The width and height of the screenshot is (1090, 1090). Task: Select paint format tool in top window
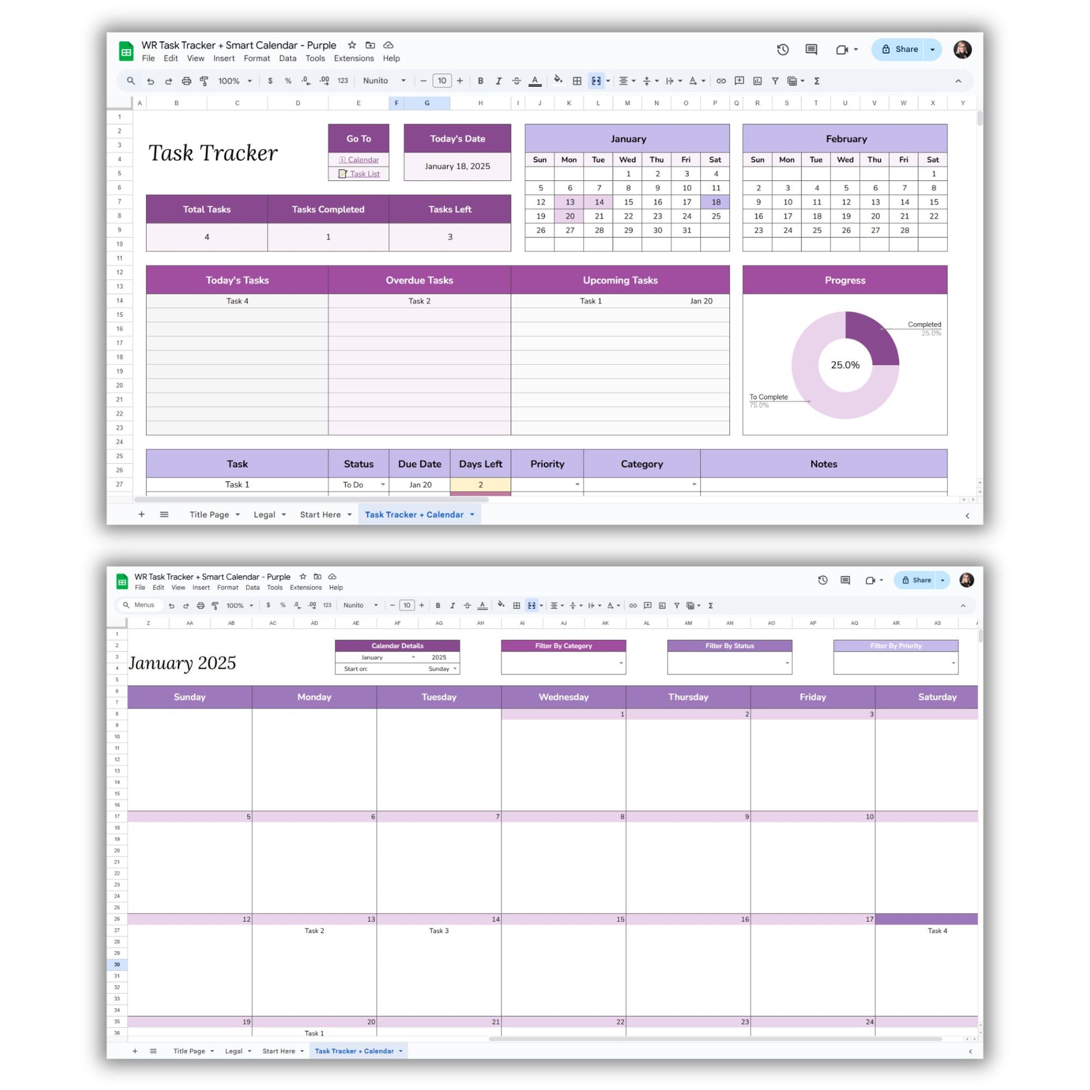[204, 81]
